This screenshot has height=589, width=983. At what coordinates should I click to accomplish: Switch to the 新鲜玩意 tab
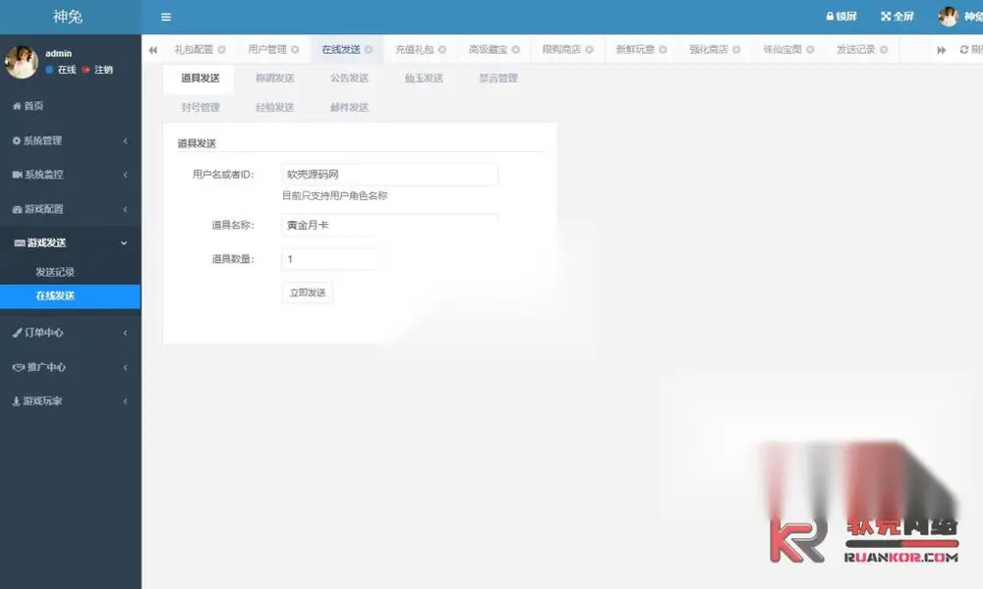click(635, 49)
